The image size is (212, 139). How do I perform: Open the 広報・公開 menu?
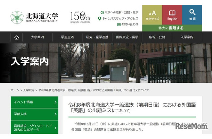point(157,37)
